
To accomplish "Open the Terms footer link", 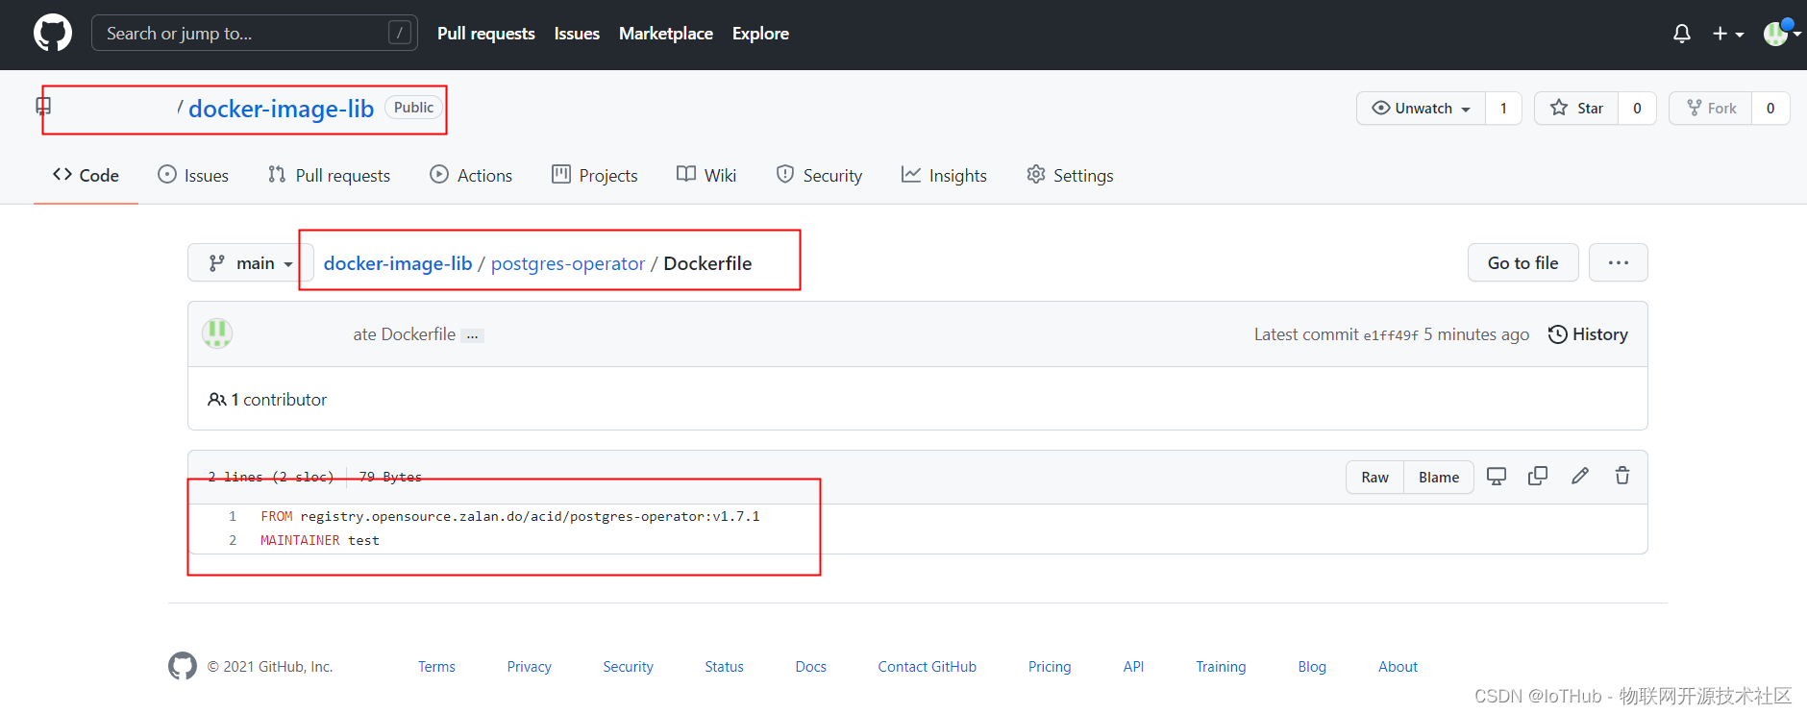I will (436, 667).
